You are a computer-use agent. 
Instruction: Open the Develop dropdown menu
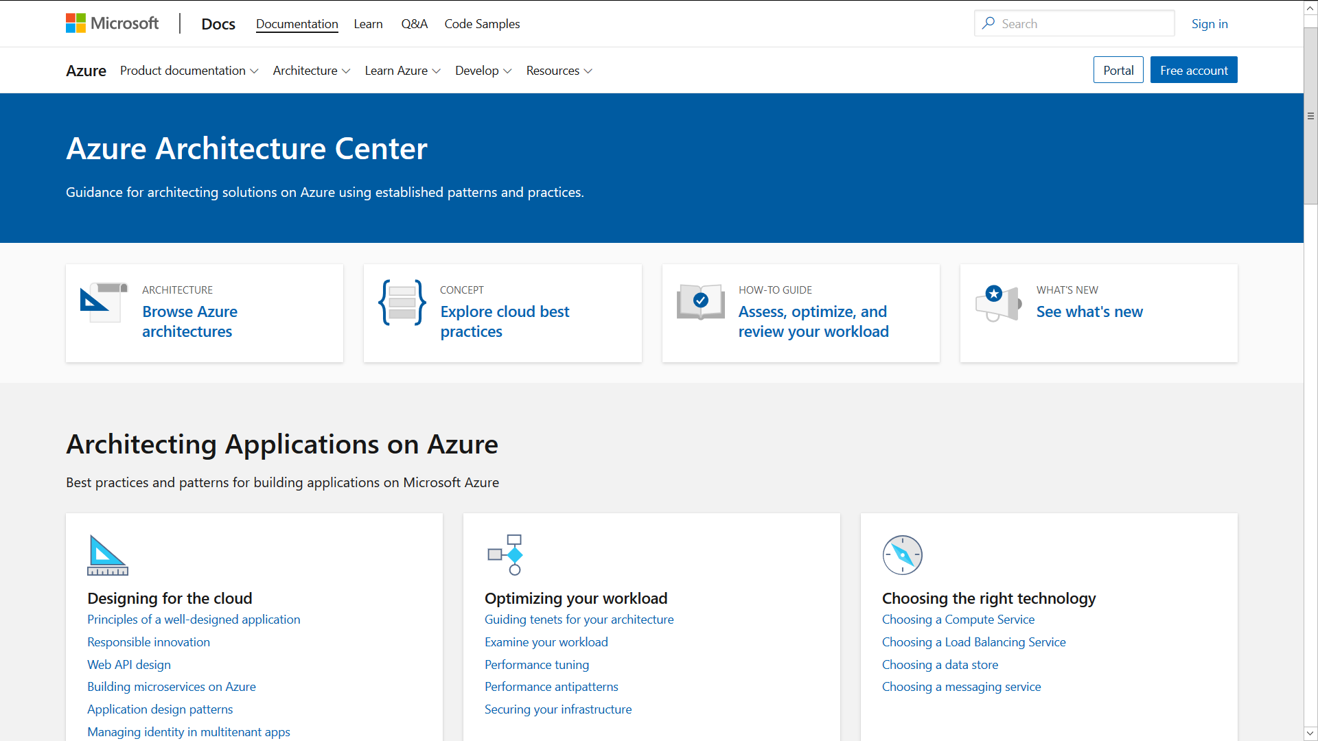pos(483,71)
